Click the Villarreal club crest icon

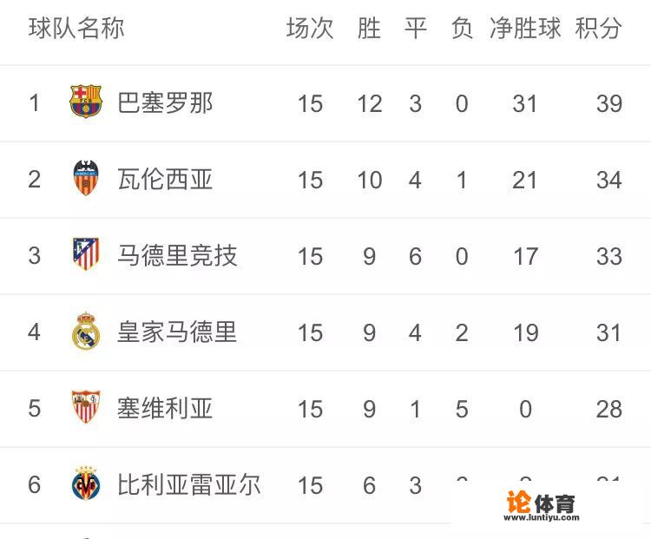pos(86,483)
